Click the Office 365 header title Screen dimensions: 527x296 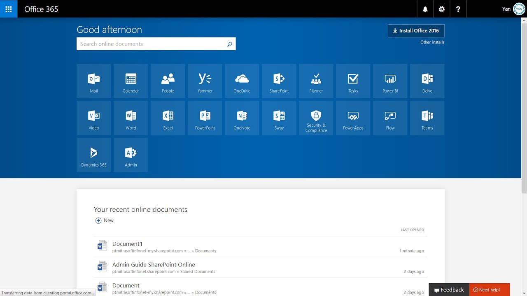click(41, 9)
